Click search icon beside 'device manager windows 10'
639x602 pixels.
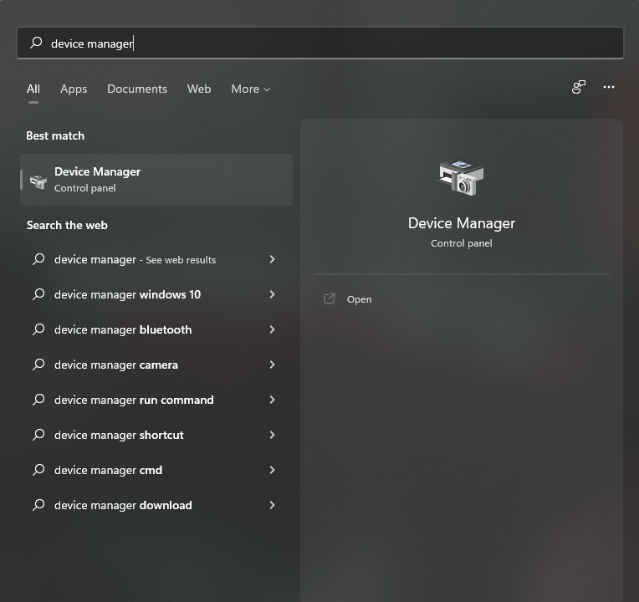pyautogui.click(x=38, y=293)
